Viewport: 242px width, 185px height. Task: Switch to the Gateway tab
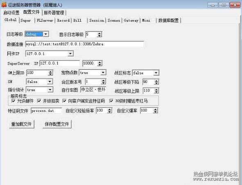(131, 20)
